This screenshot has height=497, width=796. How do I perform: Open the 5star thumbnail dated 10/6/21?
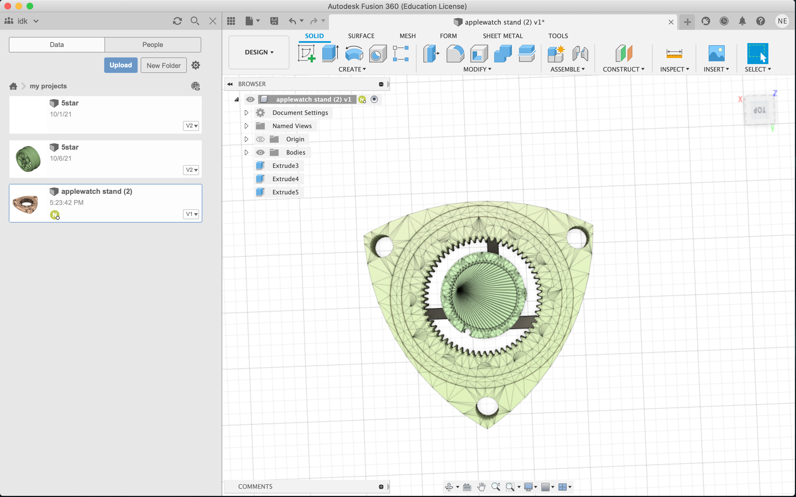pyautogui.click(x=28, y=159)
